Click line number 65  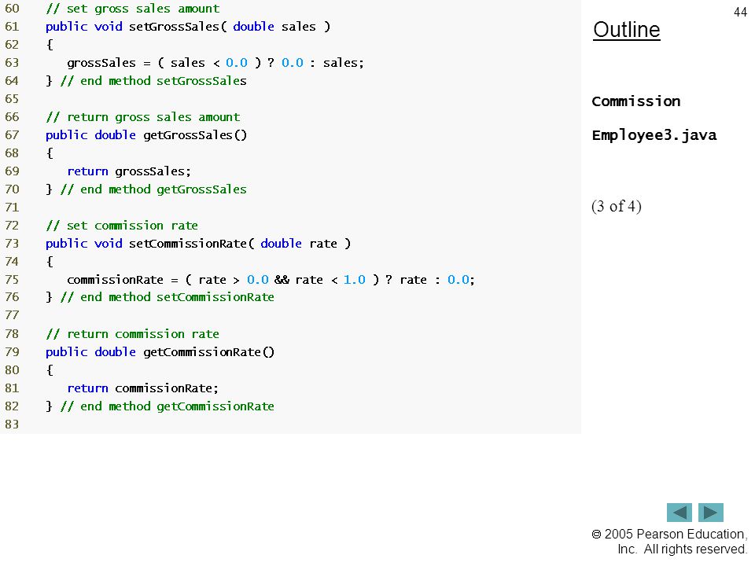tap(12, 99)
